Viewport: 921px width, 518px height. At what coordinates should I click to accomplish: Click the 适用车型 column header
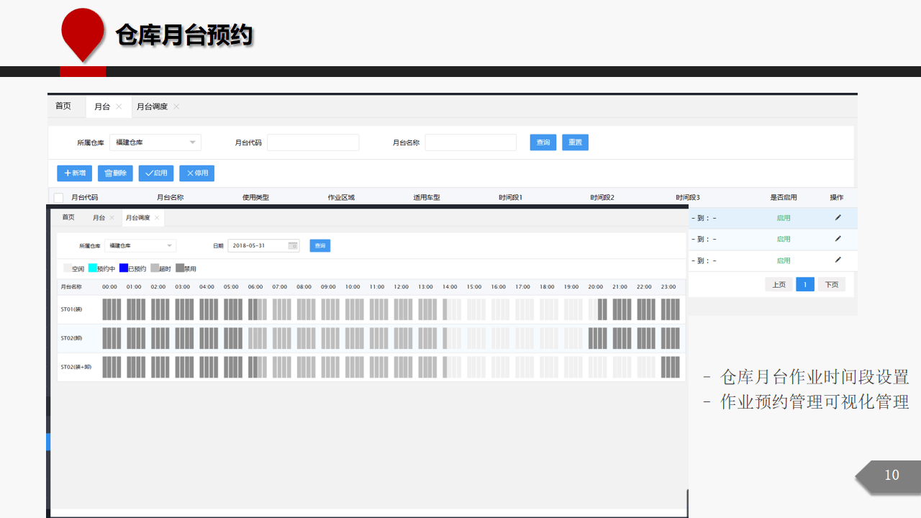click(x=427, y=197)
